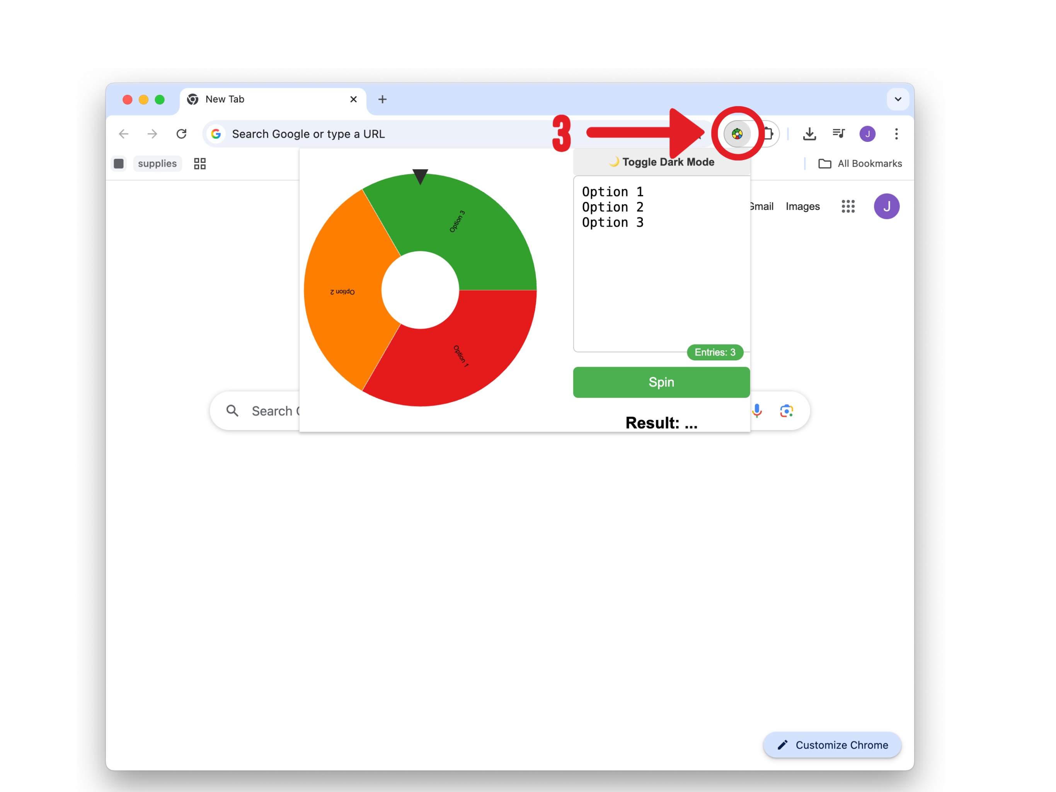Reload the page
Image resolution: width=1056 pixels, height=792 pixels.
click(x=181, y=134)
